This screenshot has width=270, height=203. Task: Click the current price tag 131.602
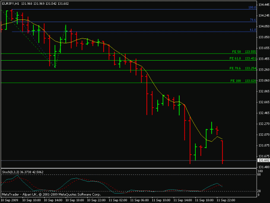pyautogui.click(x=264, y=161)
